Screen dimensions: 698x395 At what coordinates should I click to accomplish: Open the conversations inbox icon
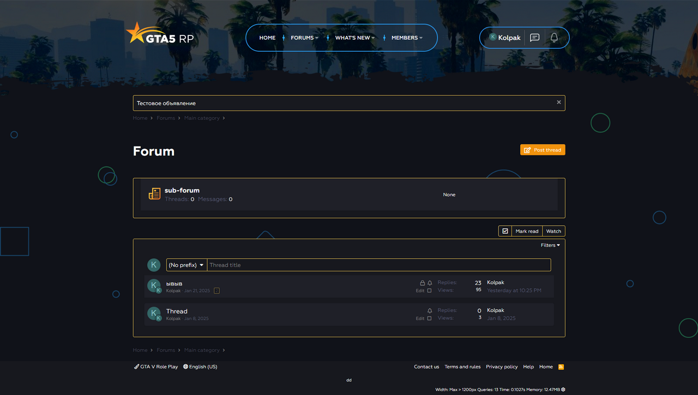pyautogui.click(x=535, y=38)
